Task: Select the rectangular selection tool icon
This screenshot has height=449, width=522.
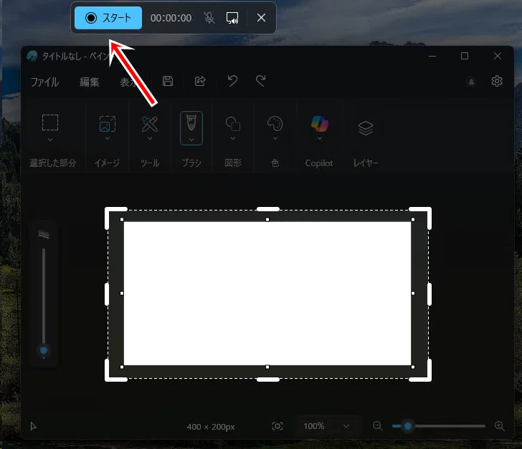Action: [x=50, y=122]
